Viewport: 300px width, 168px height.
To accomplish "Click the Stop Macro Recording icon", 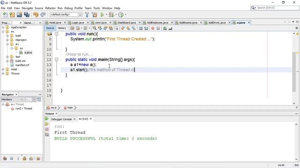I will 158,28.
